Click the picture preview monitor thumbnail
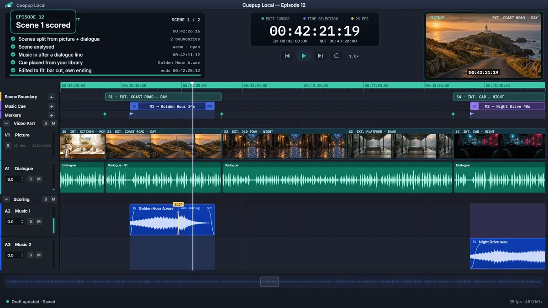 tap(483, 46)
